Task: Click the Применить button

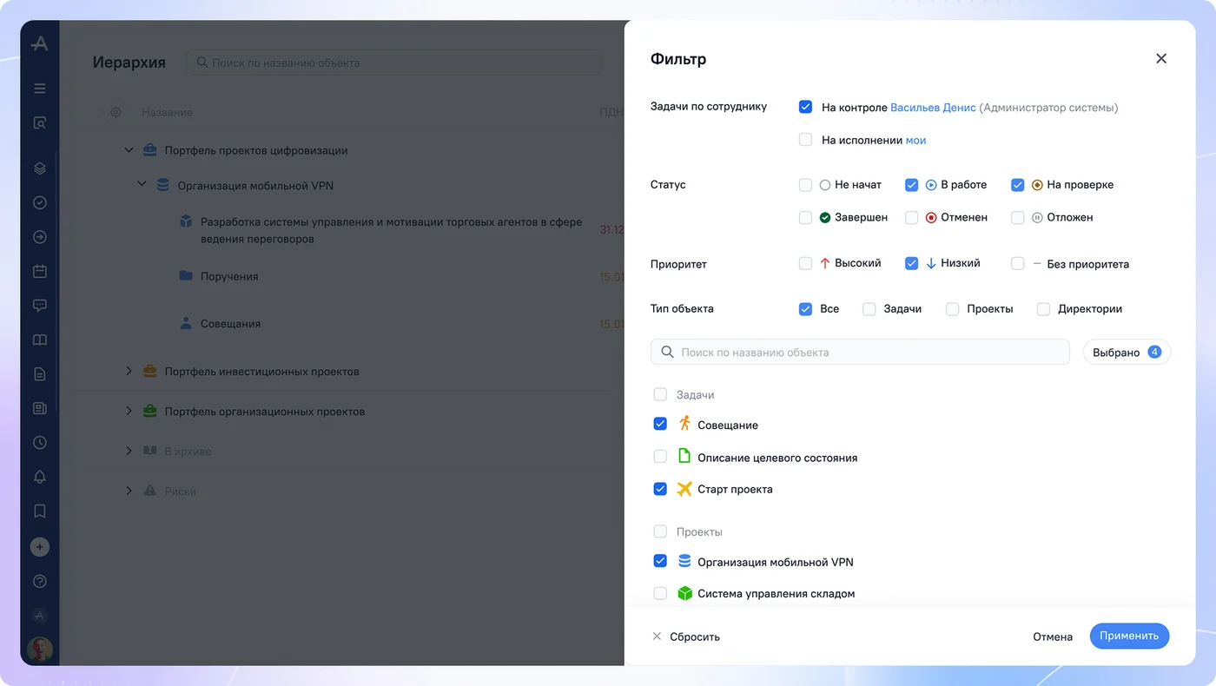Action: (1129, 636)
